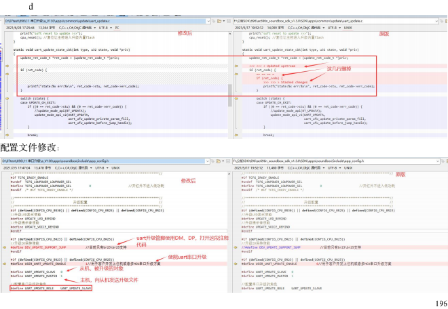Click save icon of left app_config.h pane
The height and width of the screenshot is (309, 448).
(x=228, y=161)
